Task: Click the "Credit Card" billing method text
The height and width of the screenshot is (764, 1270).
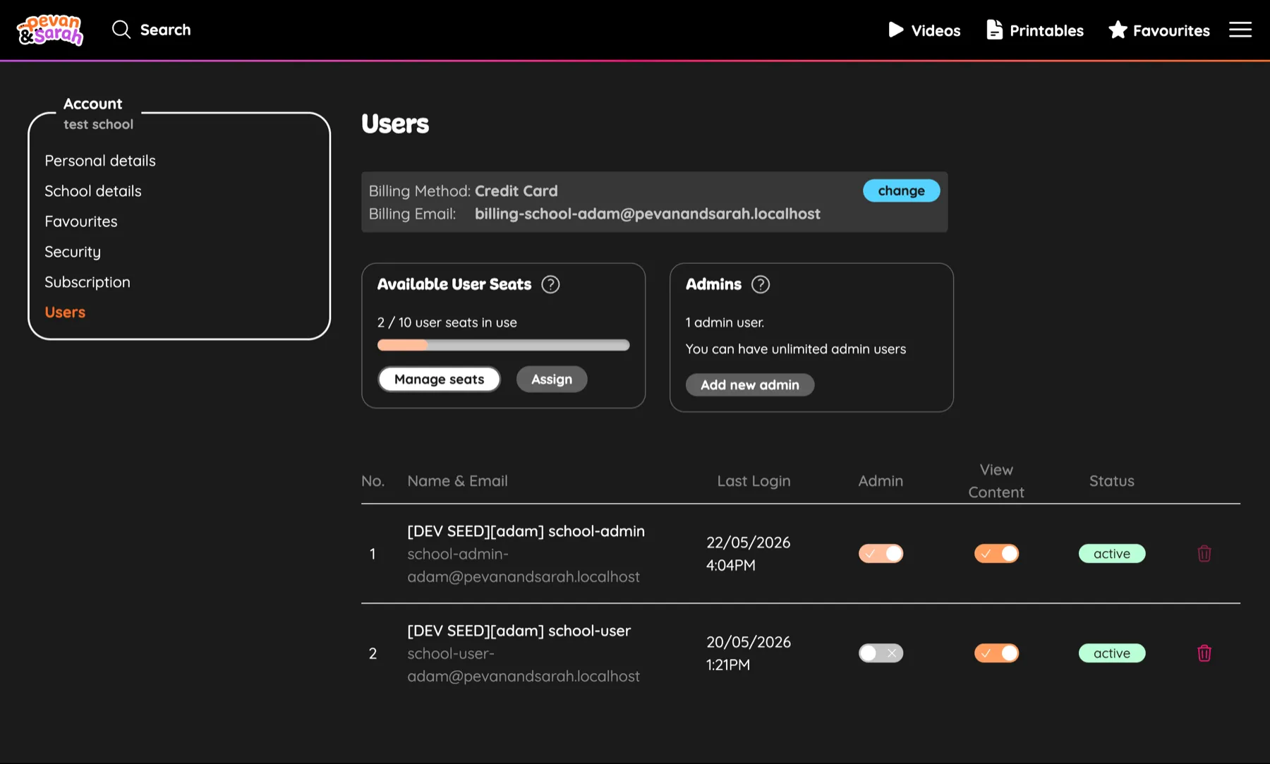Action: coord(516,191)
